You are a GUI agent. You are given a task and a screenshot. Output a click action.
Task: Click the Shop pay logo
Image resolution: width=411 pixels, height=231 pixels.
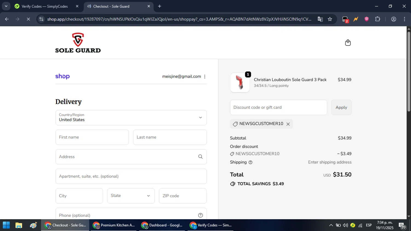click(62, 76)
